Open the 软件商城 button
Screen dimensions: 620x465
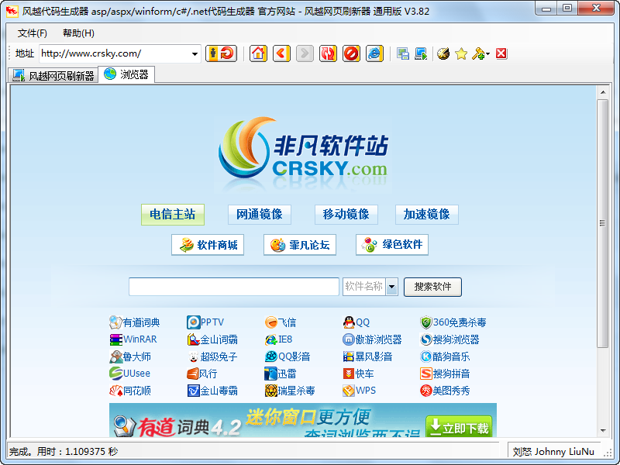(208, 245)
